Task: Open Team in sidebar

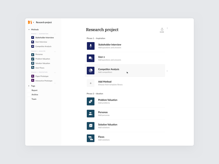Action: (34, 99)
